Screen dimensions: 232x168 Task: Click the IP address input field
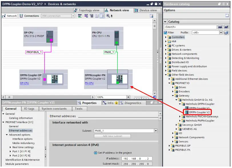(137, 159)
